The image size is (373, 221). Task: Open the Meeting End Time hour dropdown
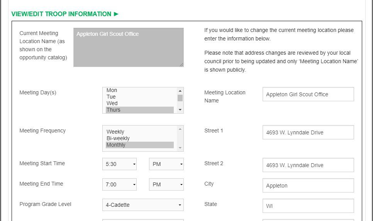pyautogui.click(x=119, y=184)
